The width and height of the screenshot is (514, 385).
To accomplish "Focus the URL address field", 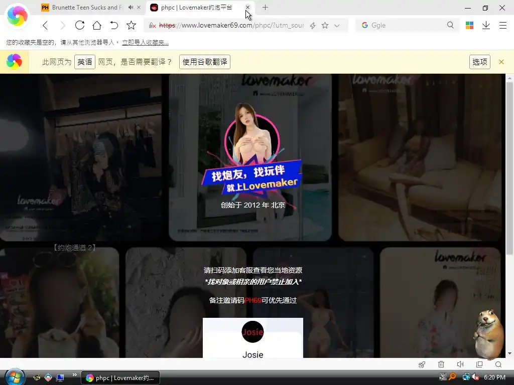I will tap(231, 25).
